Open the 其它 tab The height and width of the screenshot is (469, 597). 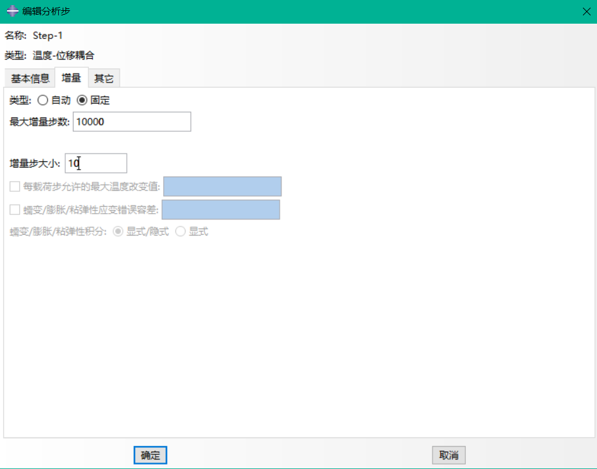(x=104, y=79)
